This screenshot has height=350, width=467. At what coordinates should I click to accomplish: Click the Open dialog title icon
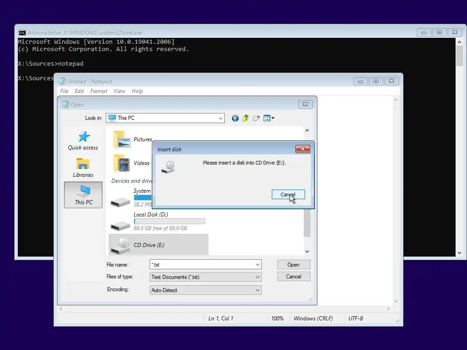[66, 104]
